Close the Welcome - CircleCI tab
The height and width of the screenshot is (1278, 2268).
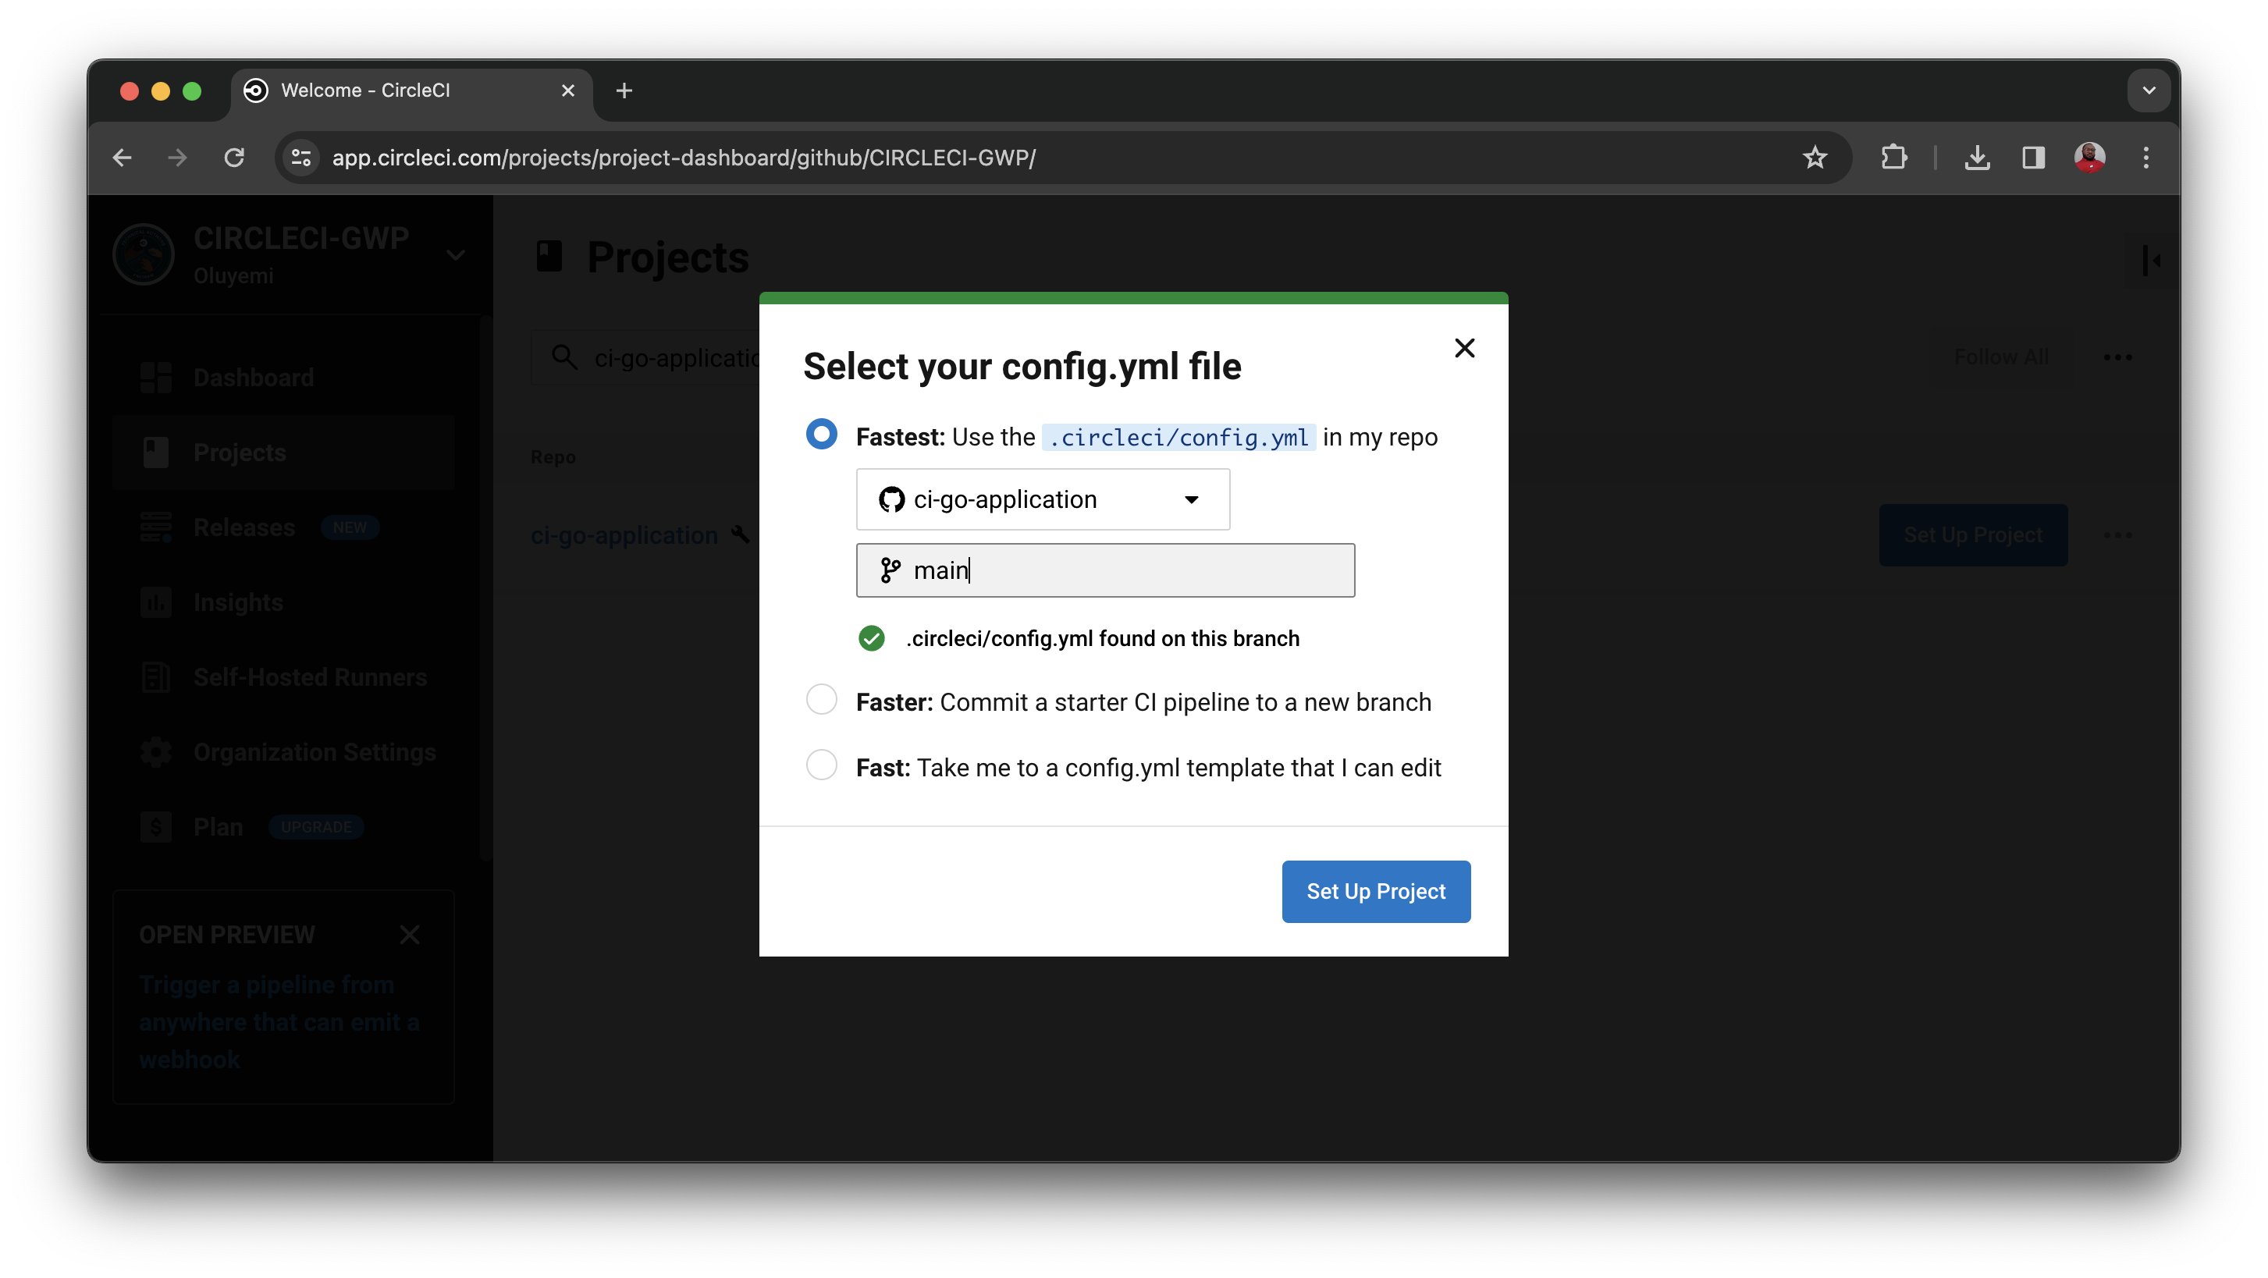(568, 91)
